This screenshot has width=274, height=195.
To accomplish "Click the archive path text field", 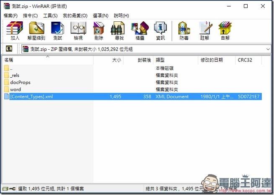I will [146, 49].
